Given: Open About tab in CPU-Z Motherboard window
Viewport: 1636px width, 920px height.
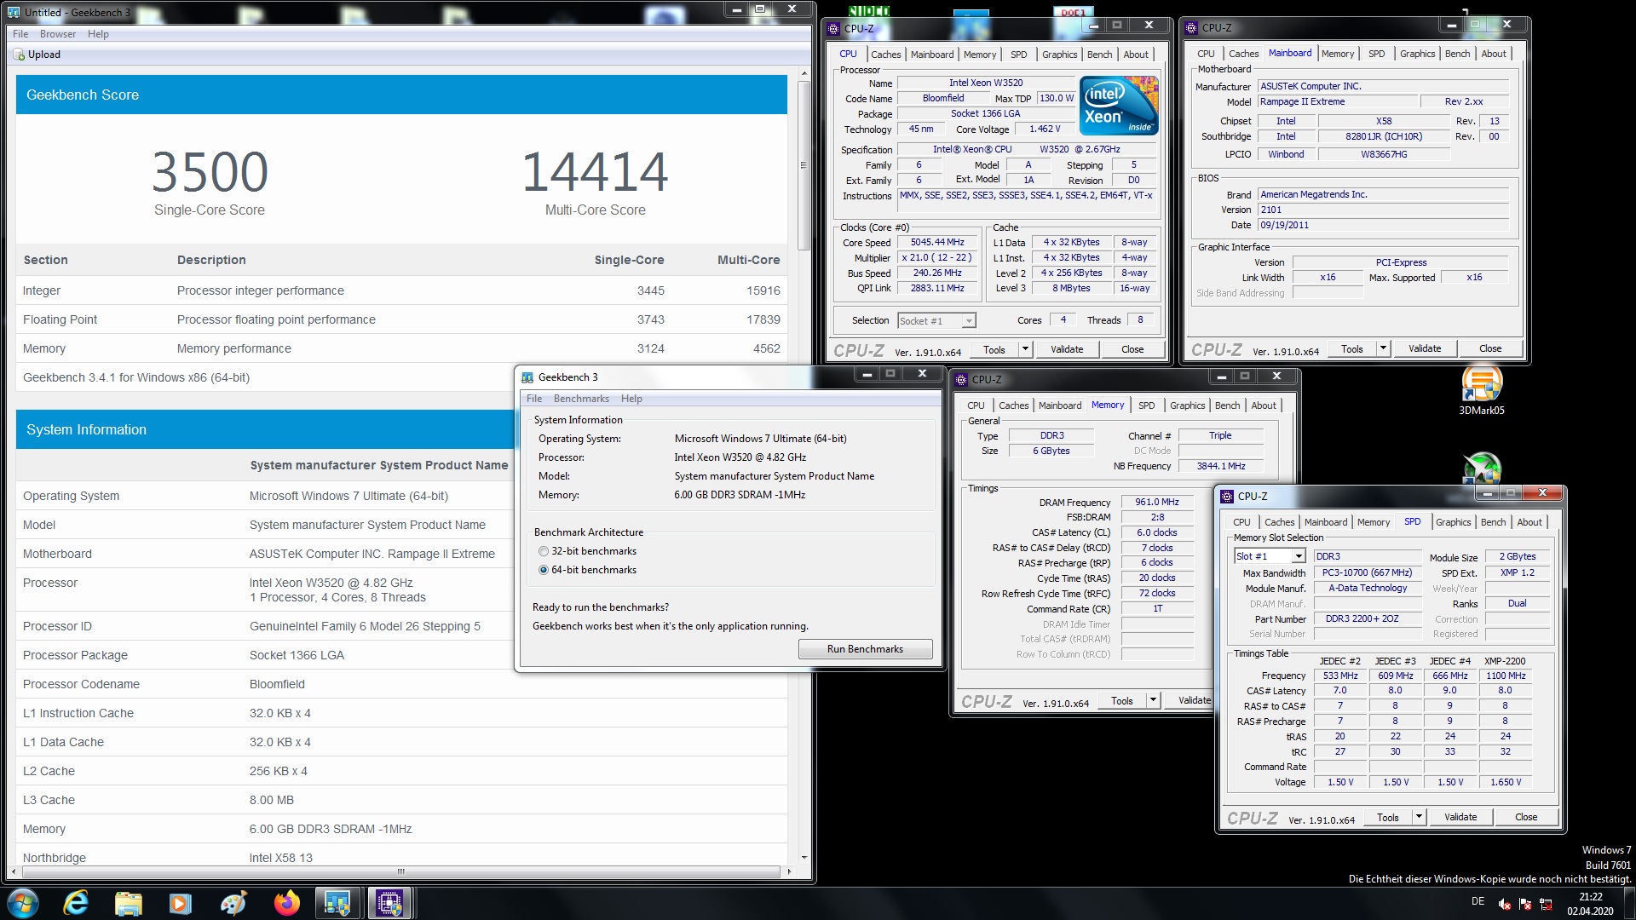Looking at the screenshot, I should 1493,54.
